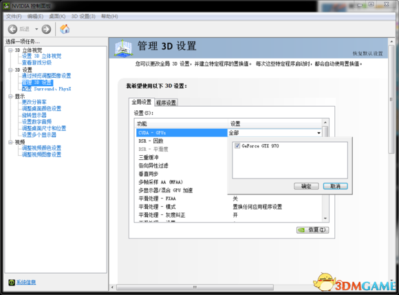
Task: Select 管理 3D 设置 in task tree
Action: 37,82
